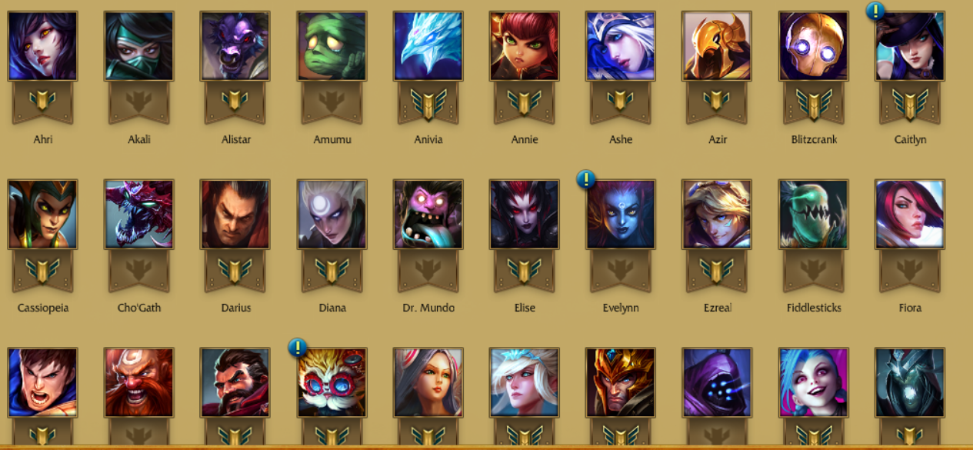Viewport: 973px width, 450px height.
Task: Click the mastery emblem under Anivia
Action: (428, 103)
